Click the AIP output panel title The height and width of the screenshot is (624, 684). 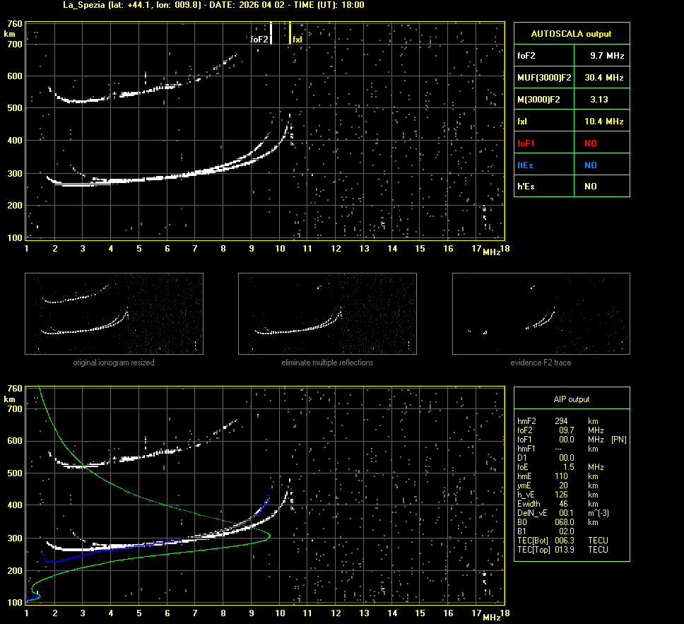pyautogui.click(x=571, y=399)
